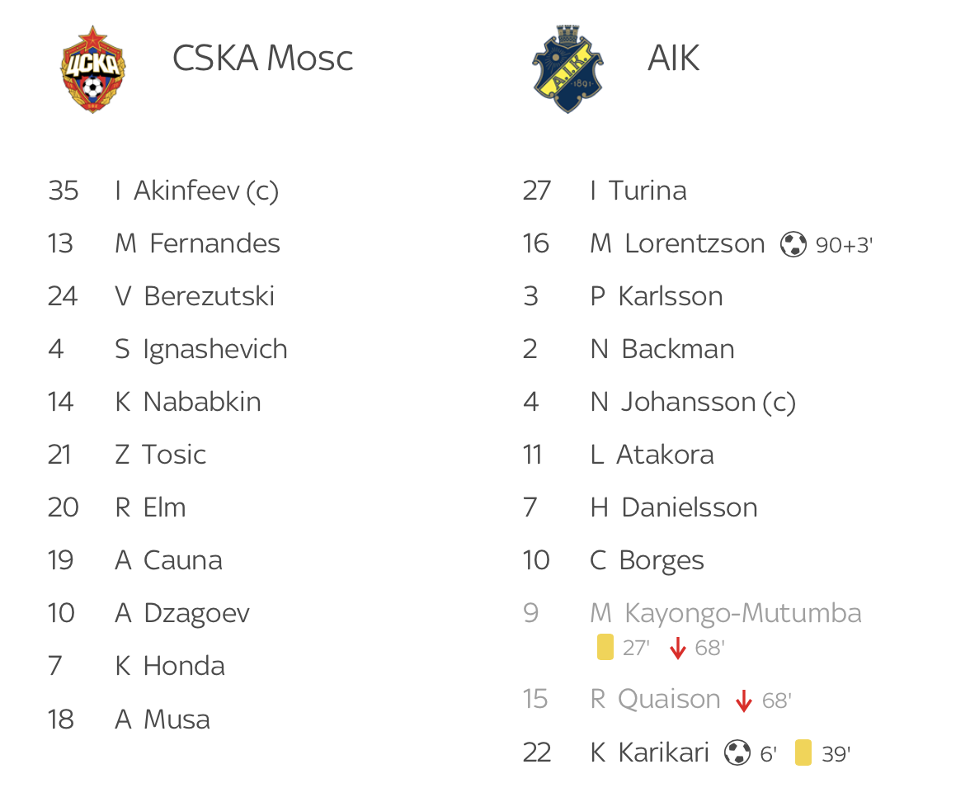Click the 90+3' goal time
Image resolution: width=970 pixels, height=802 pixels.
844,245
